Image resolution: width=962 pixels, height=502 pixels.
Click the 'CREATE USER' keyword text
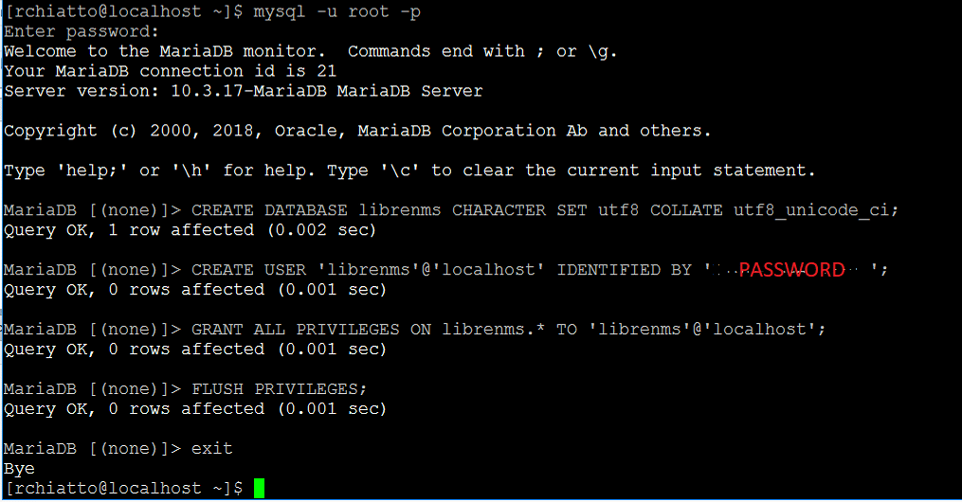[x=248, y=270]
